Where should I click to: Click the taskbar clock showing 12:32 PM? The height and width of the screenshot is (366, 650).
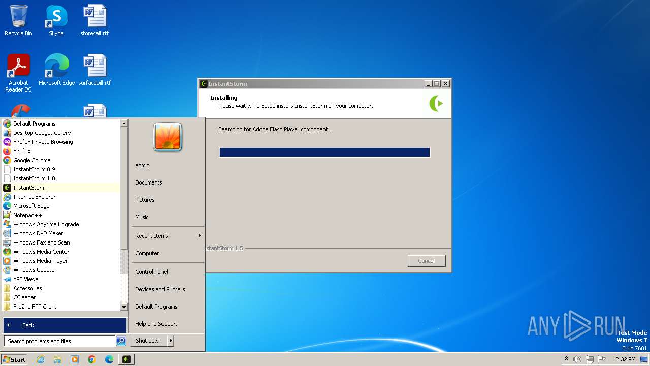coord(624,359)
